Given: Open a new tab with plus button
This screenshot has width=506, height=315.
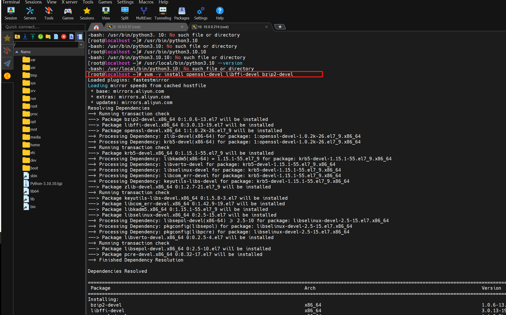Looking at the screenshot, I should pyautogui.click(x=280, y=27).
